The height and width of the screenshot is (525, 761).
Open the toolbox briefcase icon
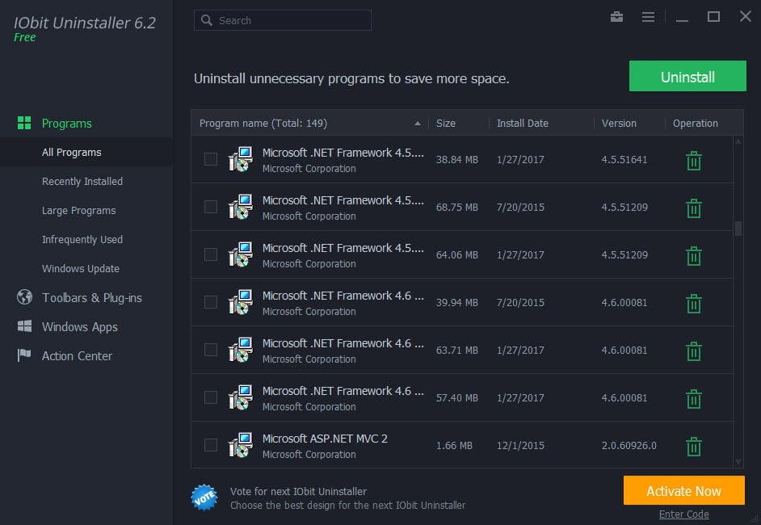616,17
